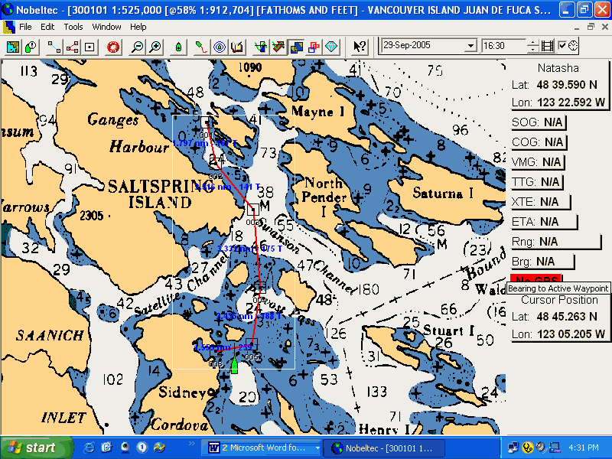This screenshot has width=612, height=459.
Task: Click the VMG: N/A readout
Action: 537,162
